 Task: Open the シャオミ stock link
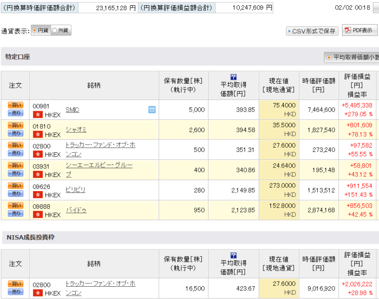click(x=76, y=130)
